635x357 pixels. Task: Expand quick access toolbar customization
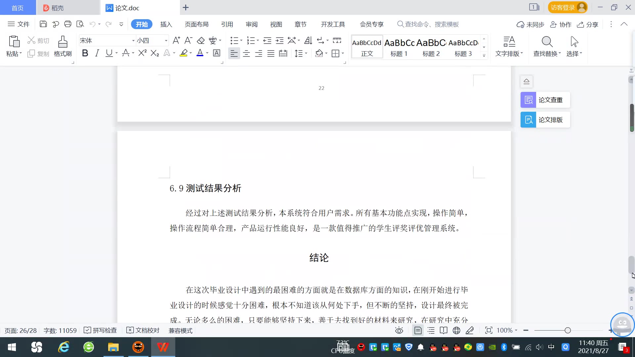(x=121, y=24)
